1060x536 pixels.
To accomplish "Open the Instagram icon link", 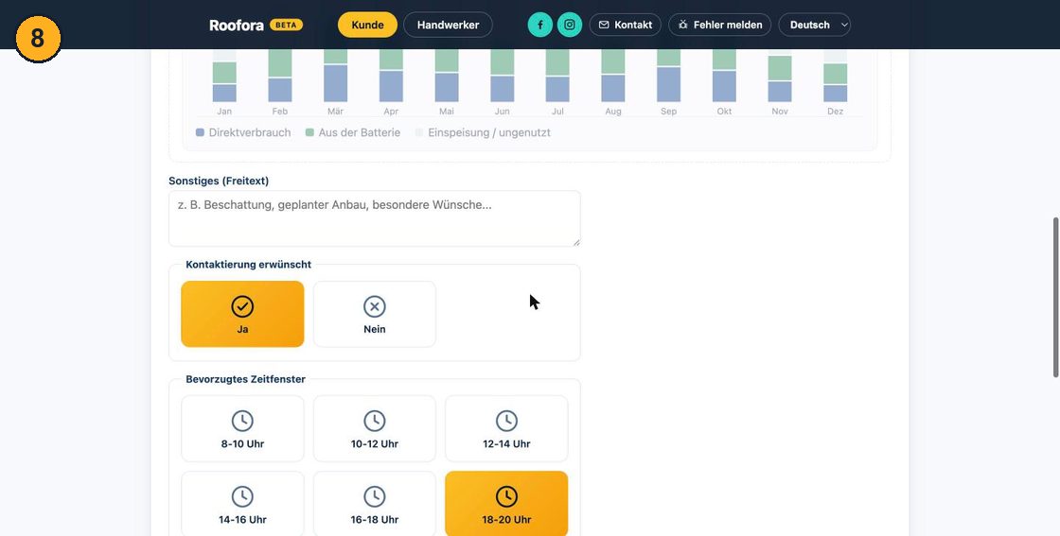I will (x=570, y=25).
